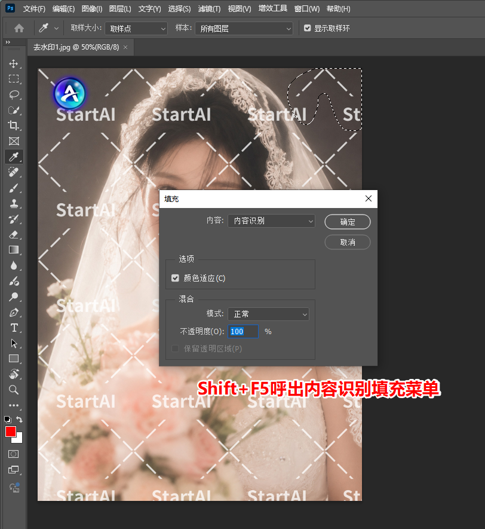Open the 图像(I) menu
The width and height of the screenshot is (485, 529).
92,9
